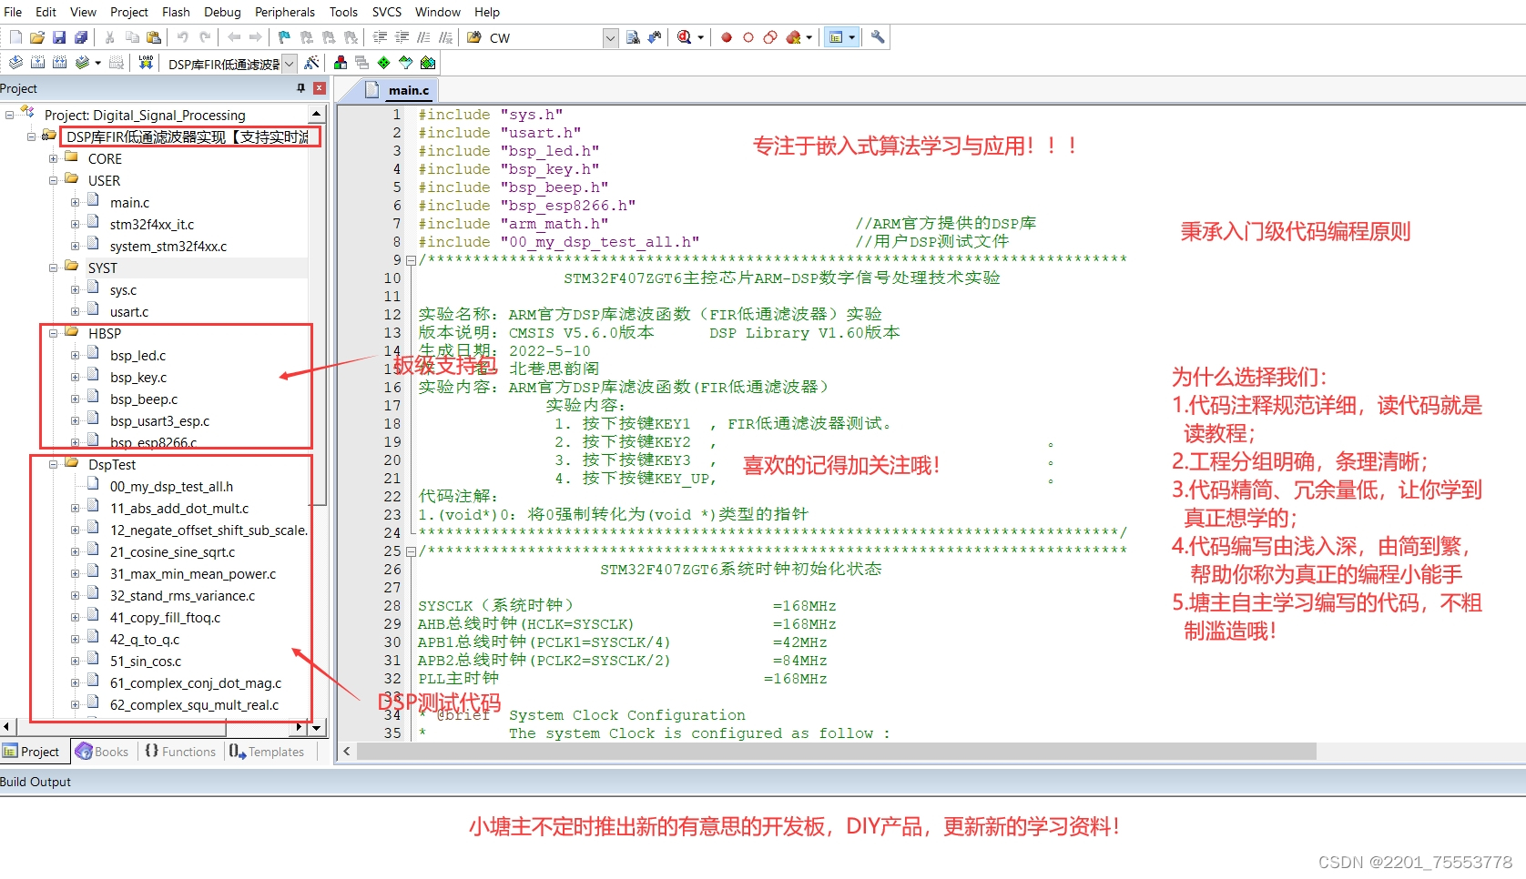
Task: Click the Rebuild all target files icon
Action: [x=59, y=63]
